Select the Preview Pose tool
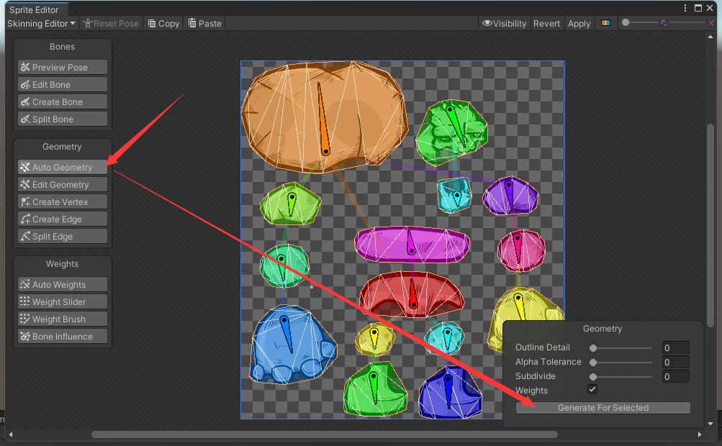The height and width of the screenshot is (446, 722). point(62,67)
